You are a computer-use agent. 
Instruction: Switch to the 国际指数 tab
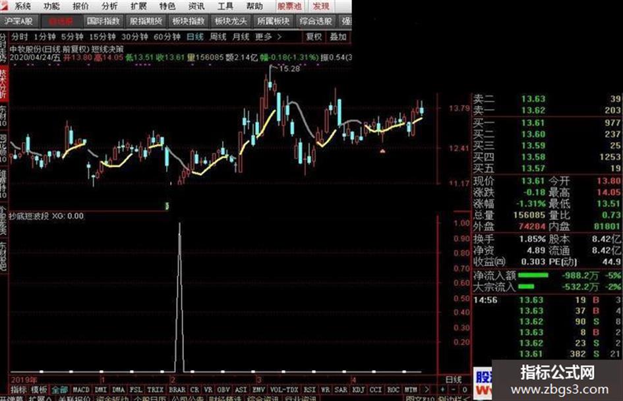coord(104,21)
